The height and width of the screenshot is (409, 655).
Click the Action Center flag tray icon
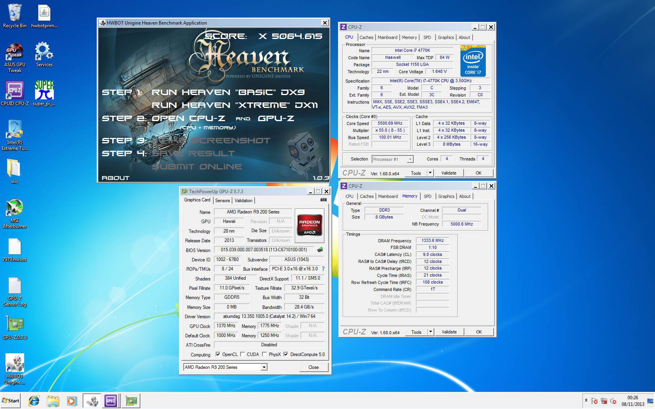[x=595, y=401]
